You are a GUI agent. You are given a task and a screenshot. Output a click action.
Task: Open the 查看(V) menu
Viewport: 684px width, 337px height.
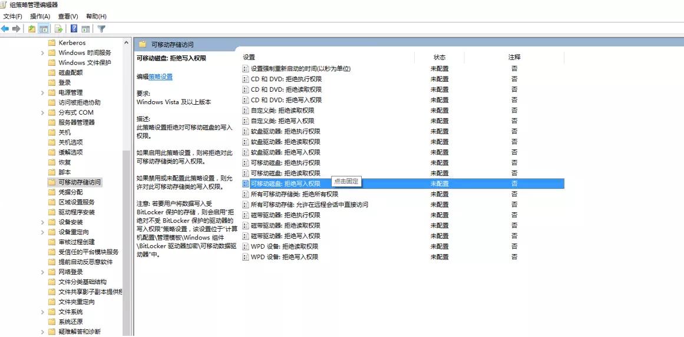68,16
